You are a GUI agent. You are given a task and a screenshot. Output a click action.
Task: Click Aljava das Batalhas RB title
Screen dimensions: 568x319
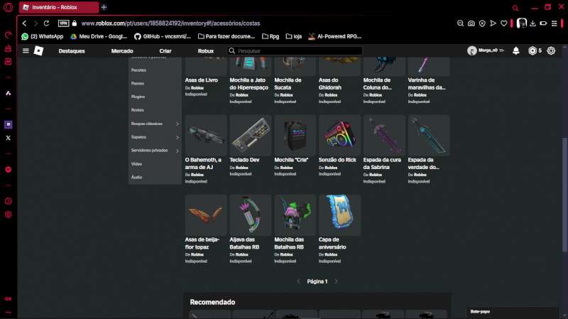click(x=244, y=243)
